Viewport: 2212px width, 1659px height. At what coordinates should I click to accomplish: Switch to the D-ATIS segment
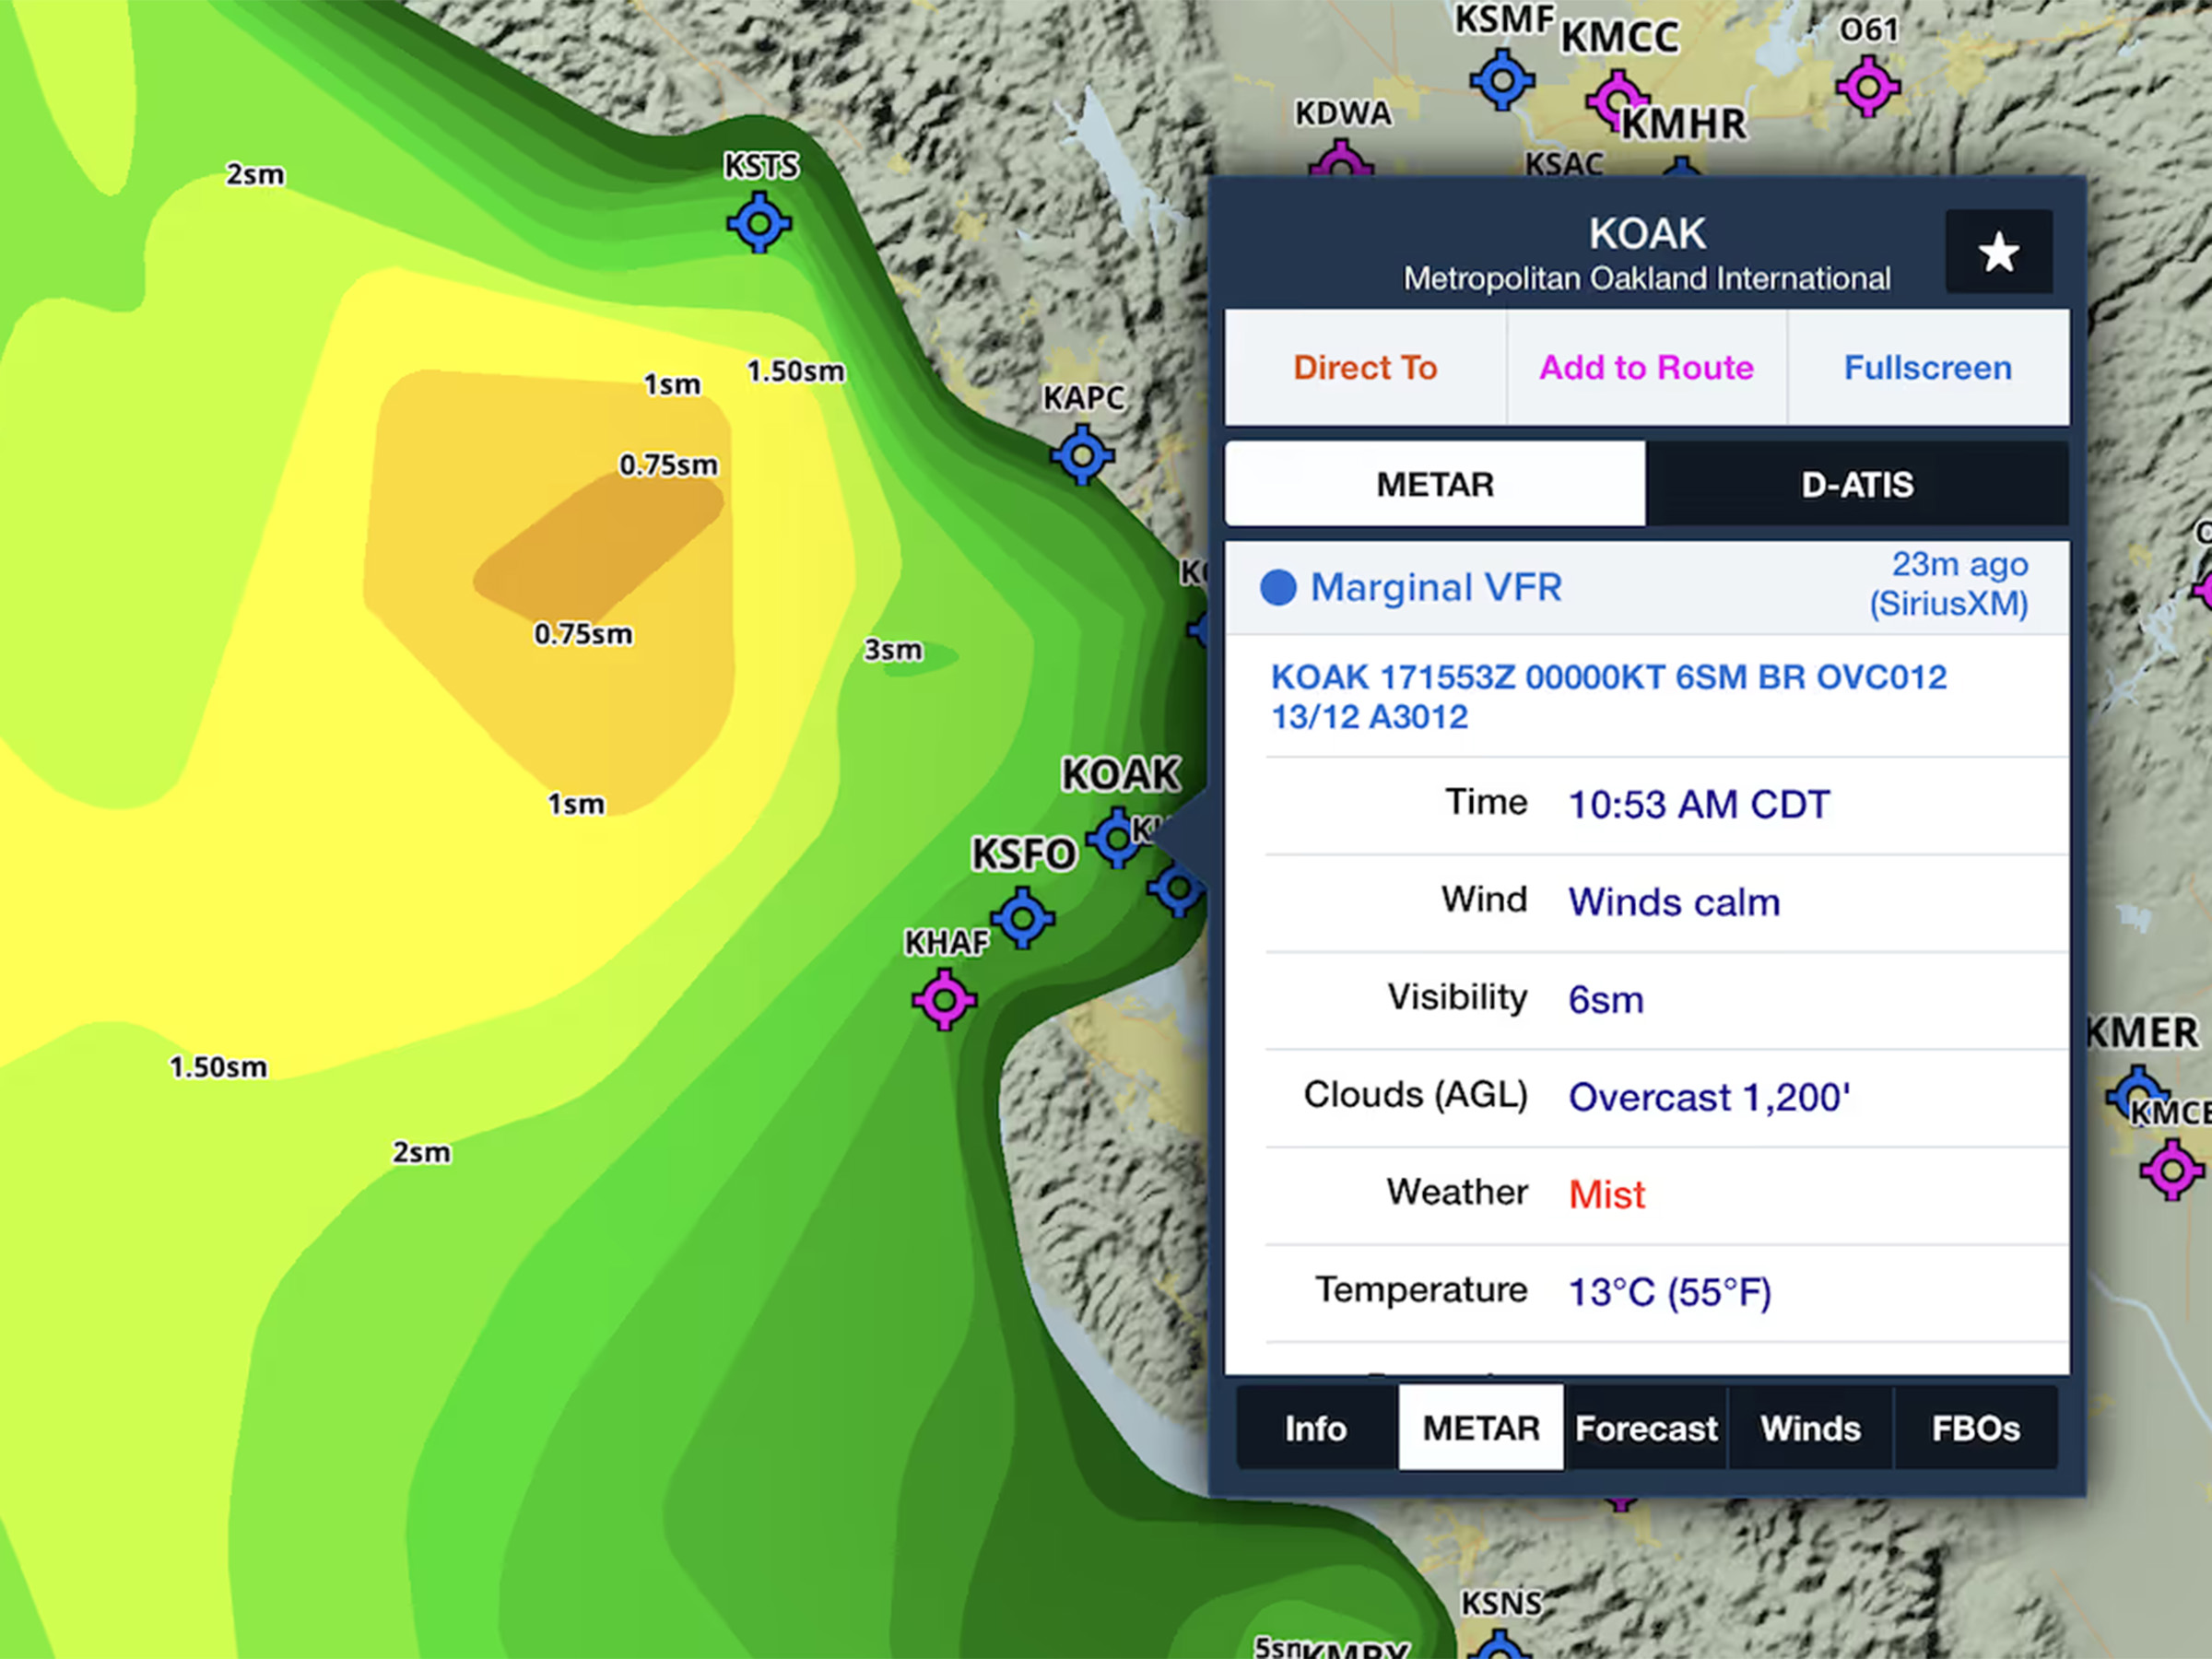point(1857,484)
